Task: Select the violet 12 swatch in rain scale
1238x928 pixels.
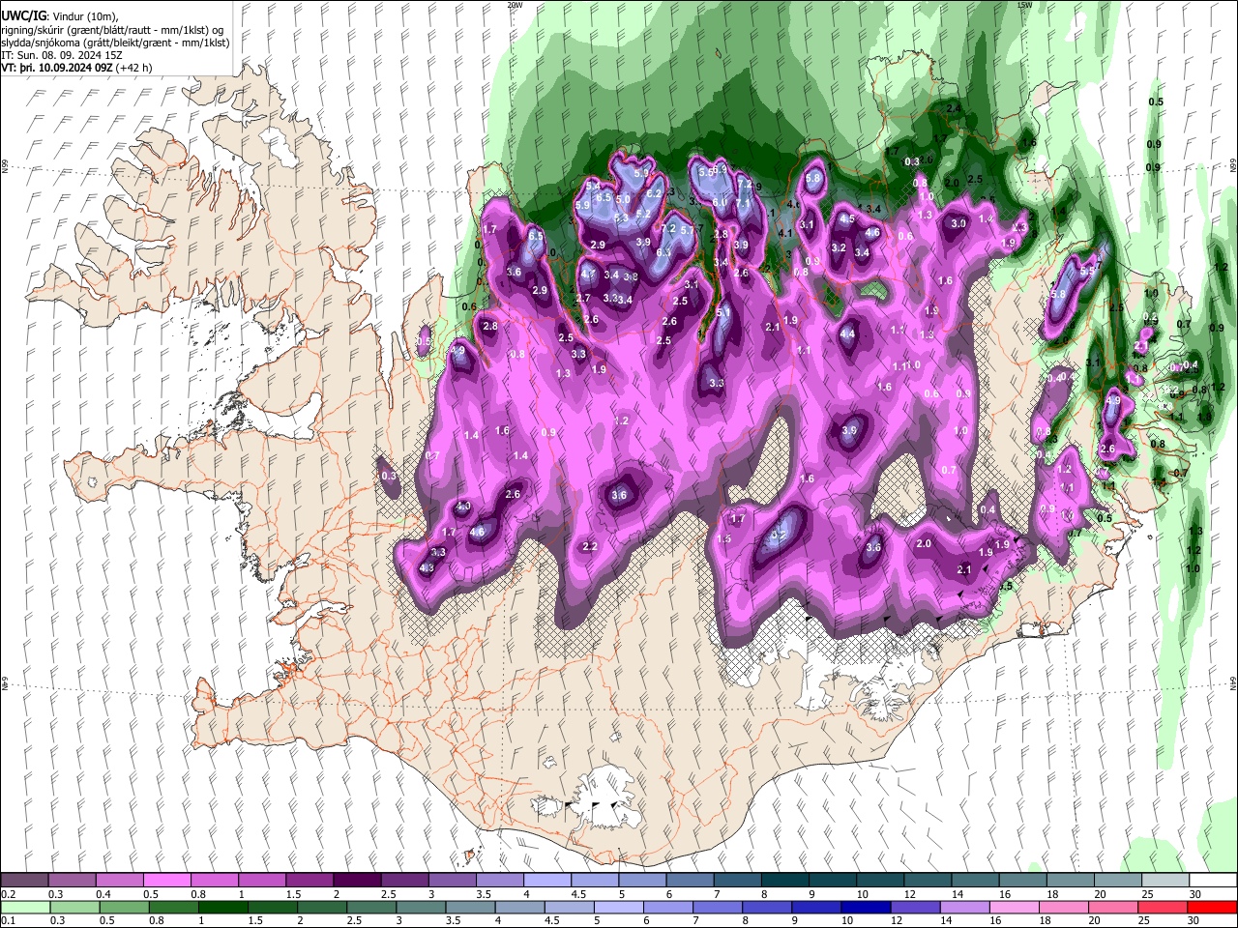Action: (x=914, y=907)
